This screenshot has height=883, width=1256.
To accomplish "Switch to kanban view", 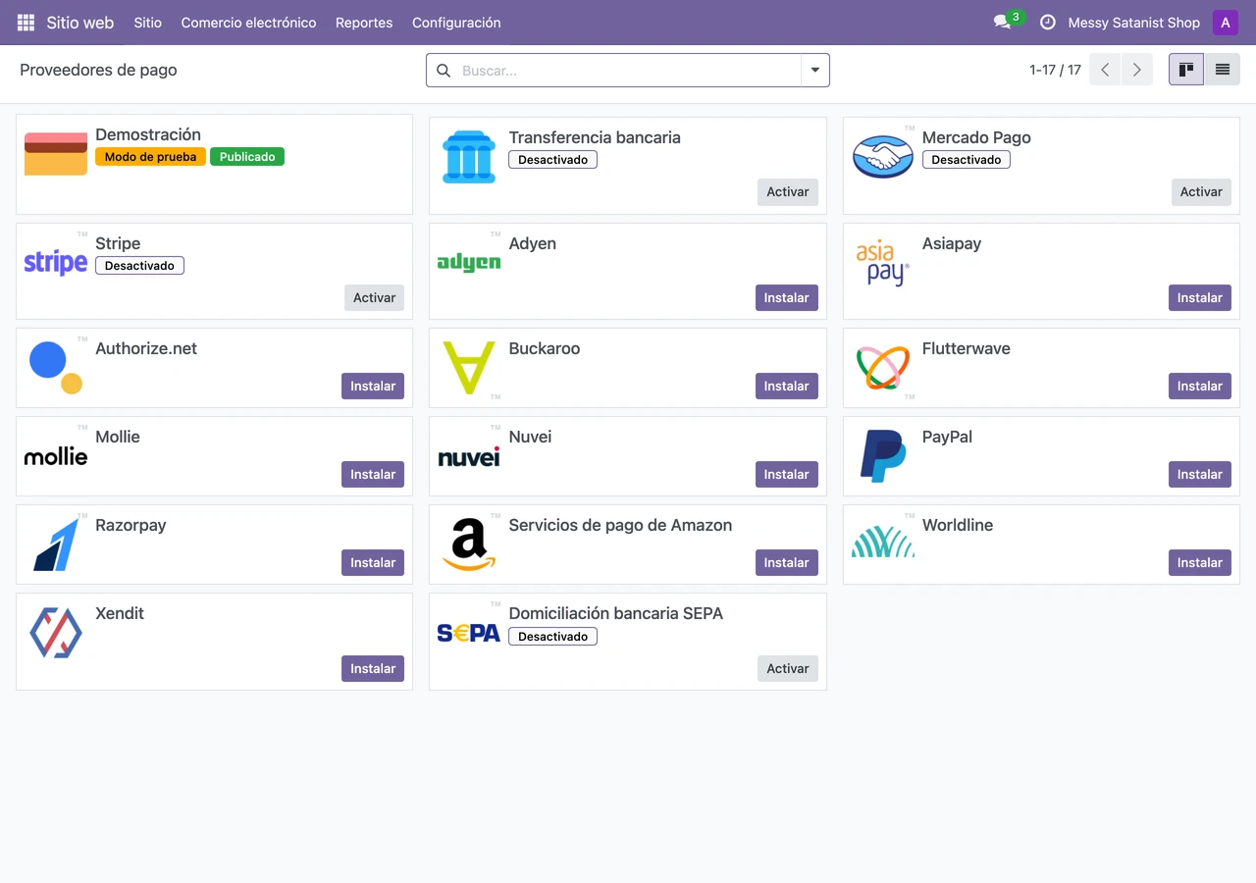I will (1186, 70).
